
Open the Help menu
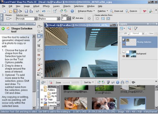(x=100, y=6)
